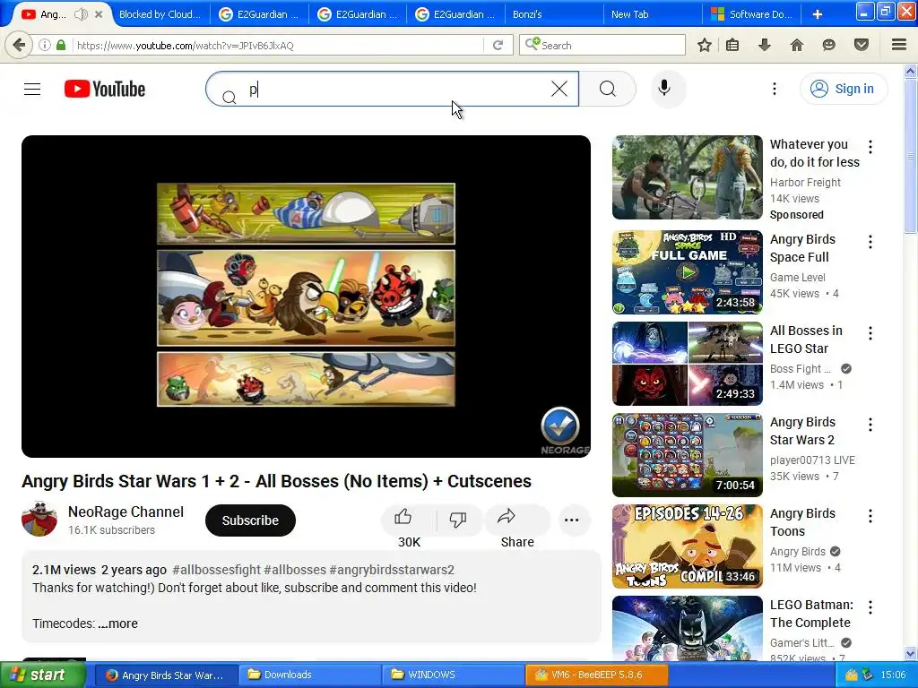Open the YouTube hamburger guide menu

point(32,89)
